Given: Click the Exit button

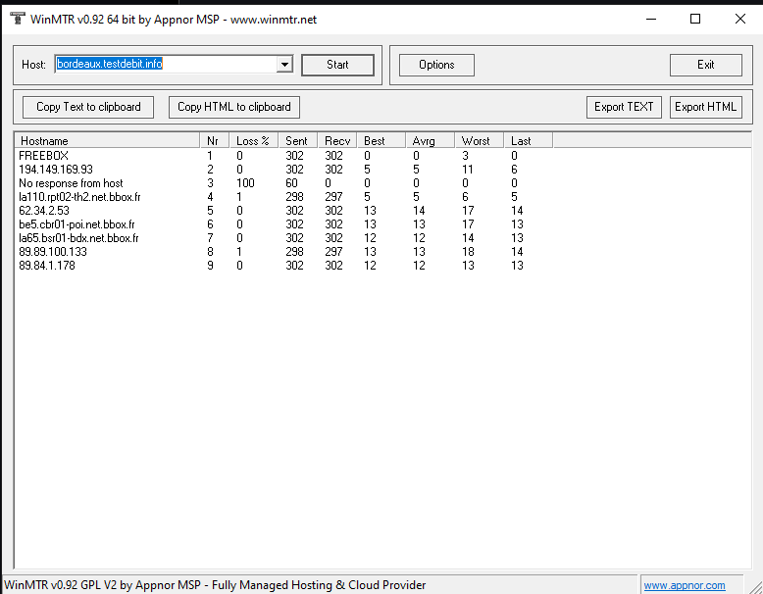Looking at the screenshot, I should [x=705, y=65].
